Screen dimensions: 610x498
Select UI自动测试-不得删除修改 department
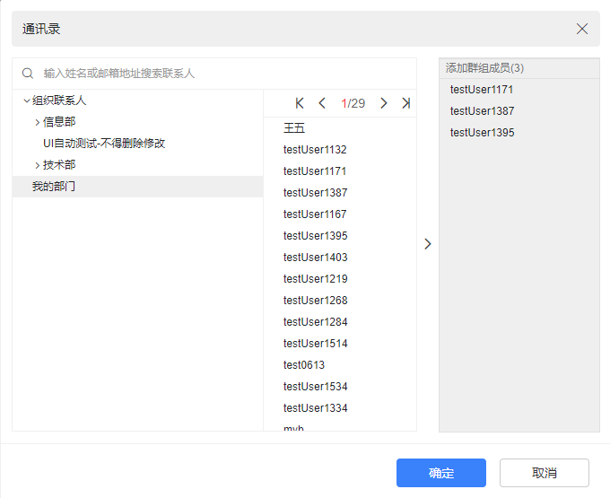[x=104, y=144]
